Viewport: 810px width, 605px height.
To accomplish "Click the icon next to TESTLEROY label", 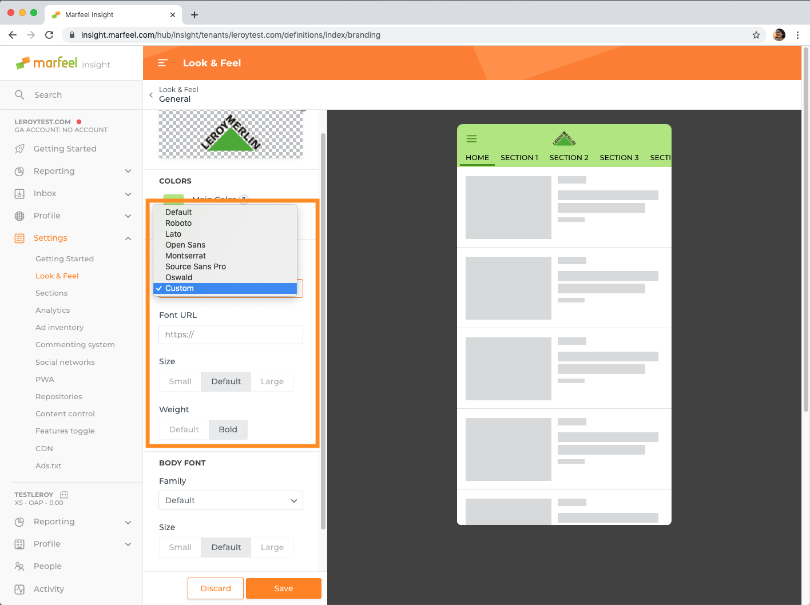I will tap(64, 495).
